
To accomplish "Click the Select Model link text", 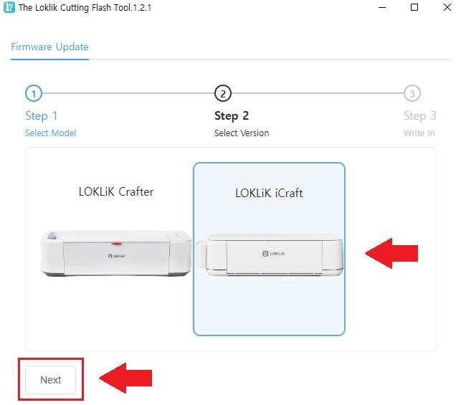I will 51,133.
